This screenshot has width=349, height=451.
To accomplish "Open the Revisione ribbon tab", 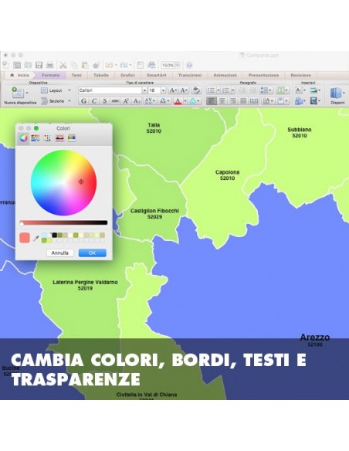I will pyautogui.click(x=300, y=75).
